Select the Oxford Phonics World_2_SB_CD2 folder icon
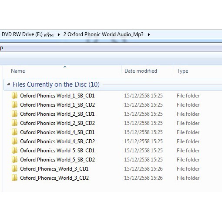 point(14,123)
